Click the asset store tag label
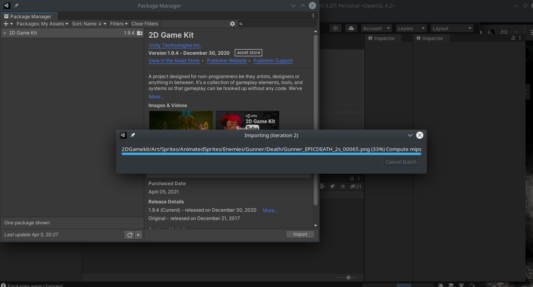The image size is (533, 287). tap(248, 53)
